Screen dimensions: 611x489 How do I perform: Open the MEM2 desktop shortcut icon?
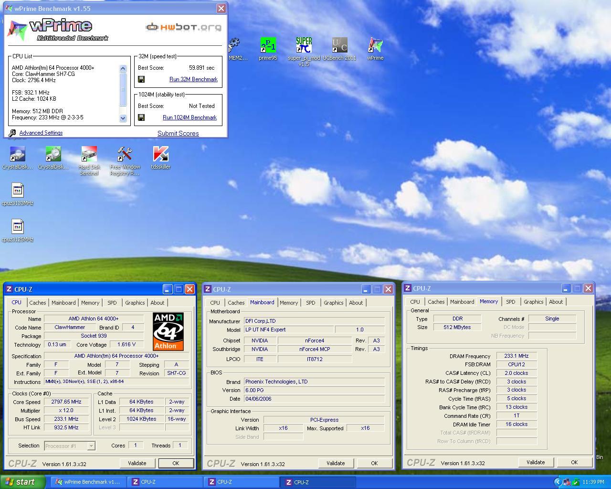[234, 45]
